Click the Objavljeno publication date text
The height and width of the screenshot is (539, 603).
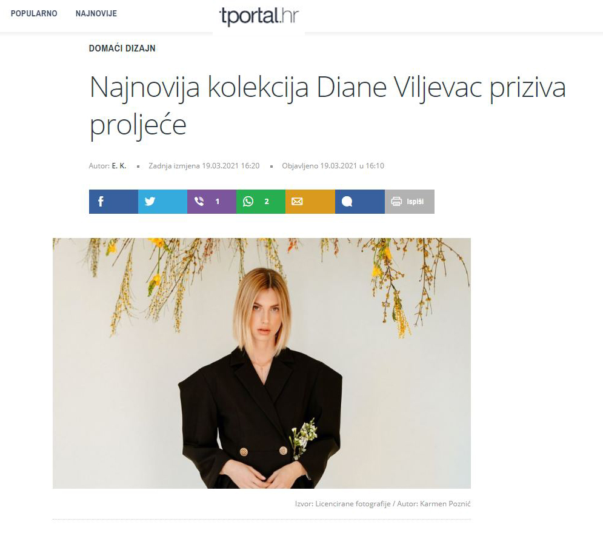coord(333,165)
